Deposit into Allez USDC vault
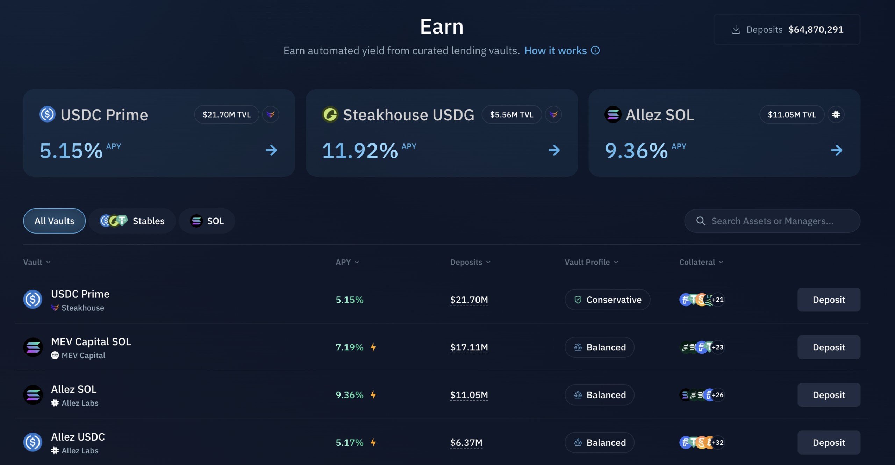This screenshot has height=465, width=895. [x=829, y=443]
